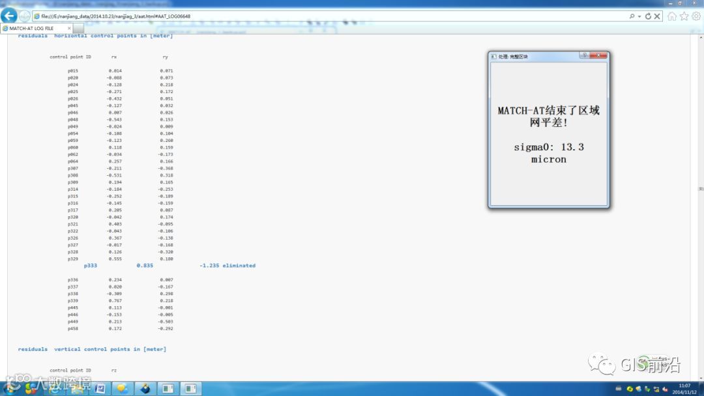This screenshot has height=396, width=704.
Task: Close the MATCH-AT sigma0 dialog
Action: coord(598,55)
